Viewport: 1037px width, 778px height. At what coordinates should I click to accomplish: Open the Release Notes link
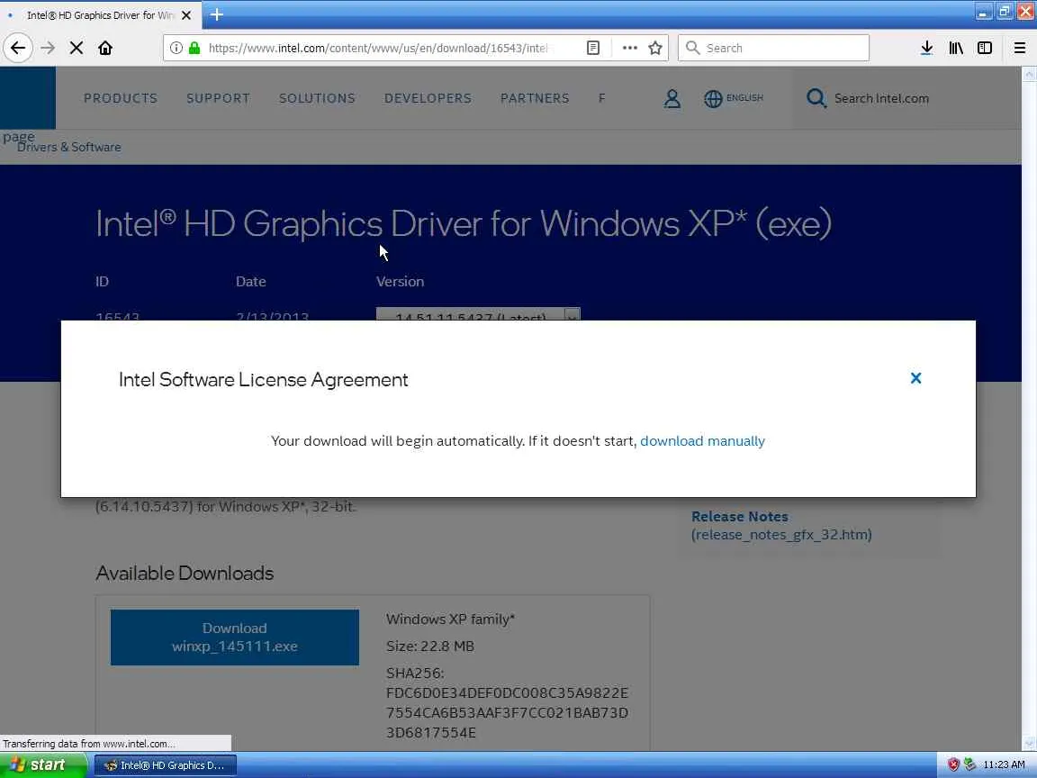click(x=739, y=516)
